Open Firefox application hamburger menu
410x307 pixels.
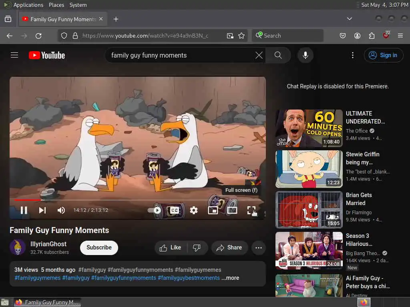tap(400, 36)
